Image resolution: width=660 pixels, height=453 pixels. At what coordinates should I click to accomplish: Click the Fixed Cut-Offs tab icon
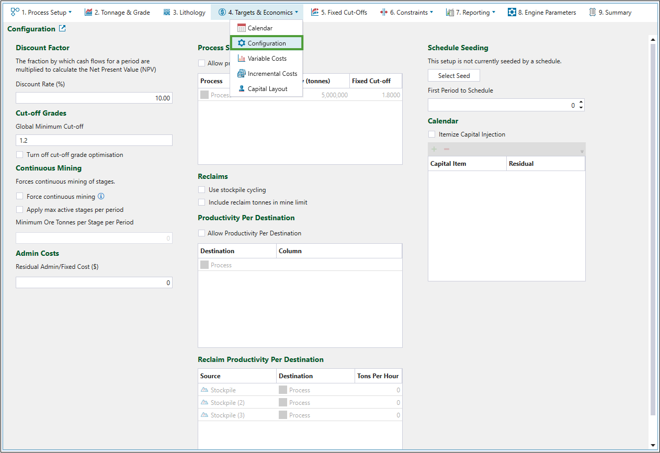315,12
